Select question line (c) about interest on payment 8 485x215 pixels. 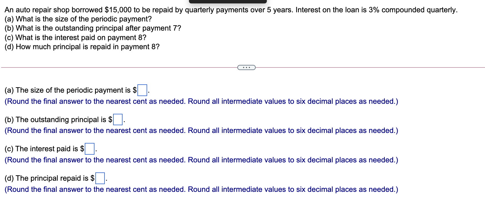pos(76,37)
